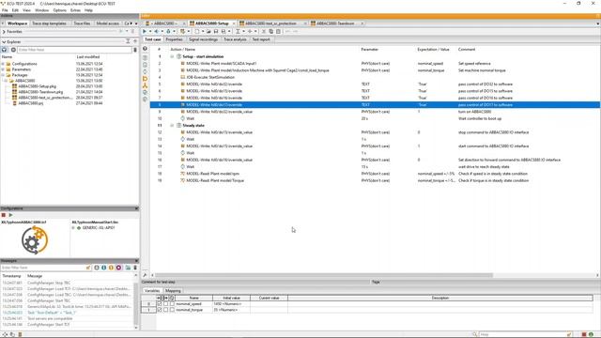Click the open package icon in editor toolbar
601x338 pixels.
pyautogui.click(x=208, y=31)
